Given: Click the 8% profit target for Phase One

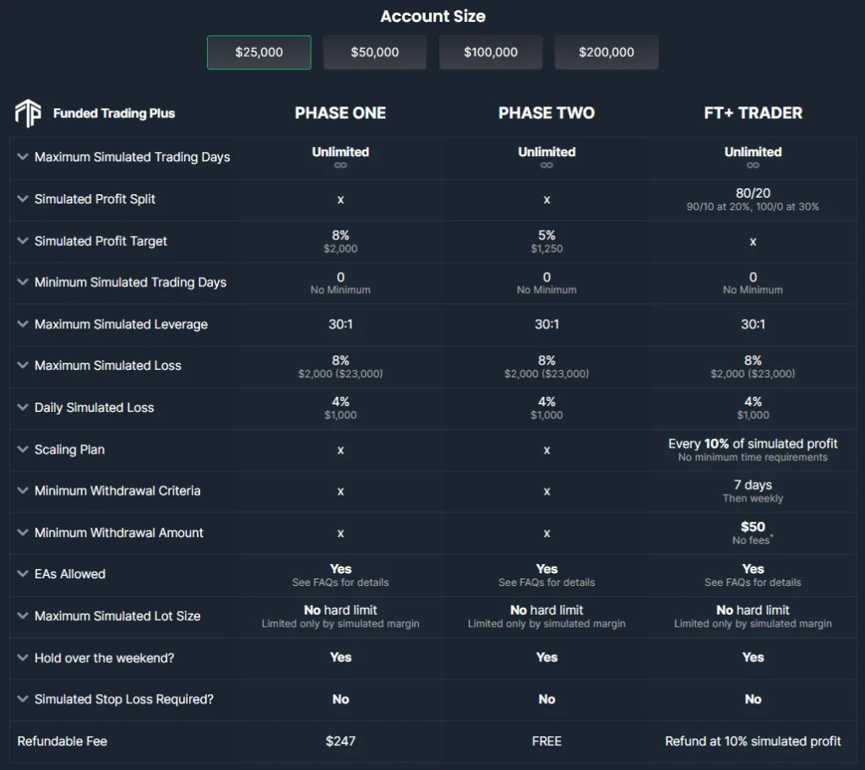Looking at the screenshot, I should [x=340, y=235].
